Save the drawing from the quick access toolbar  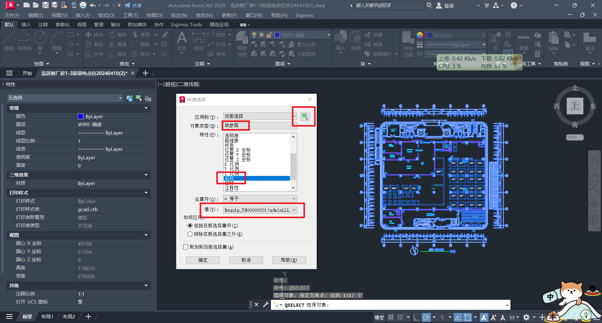coord(45,5)
